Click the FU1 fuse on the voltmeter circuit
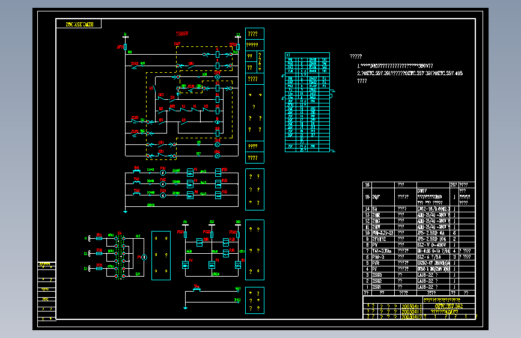The height and width of the screenshot is (338, 521). pyautogui.click(x=99, y=238)
